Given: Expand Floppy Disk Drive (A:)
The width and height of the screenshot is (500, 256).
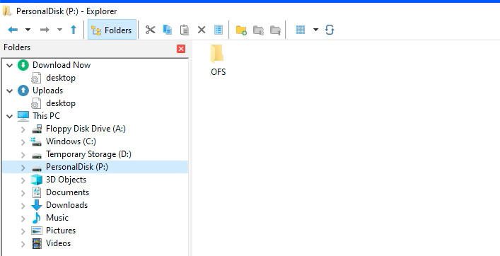Looking at the screenshot, I should click(x=23, y=129).
